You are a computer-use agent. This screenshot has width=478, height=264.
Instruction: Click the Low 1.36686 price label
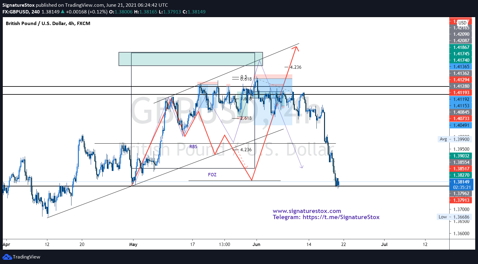click(x=454, y=217)
